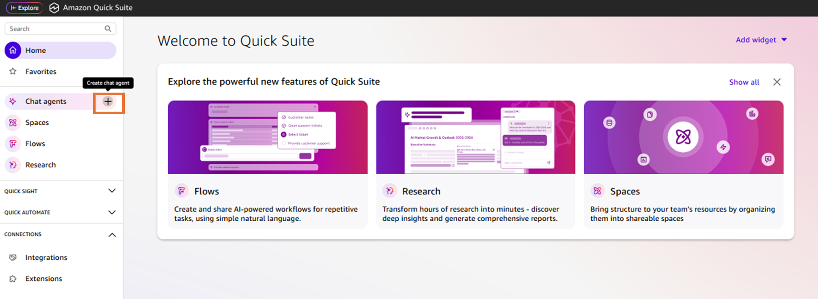Click the Research card thumbnail image

[476, 137]
